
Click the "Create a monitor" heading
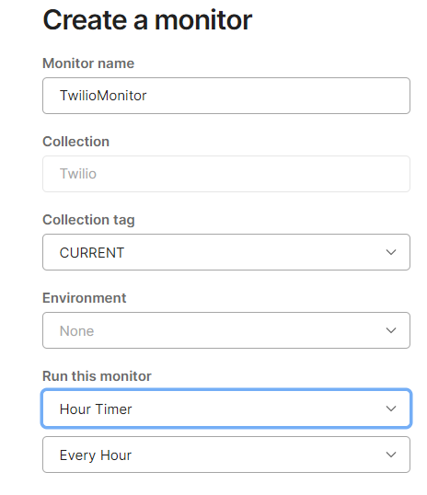point(147,20)
